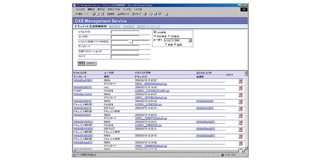The image size is (320, 160).
Task: Open the ツール menu
Action: pos(127,9)
